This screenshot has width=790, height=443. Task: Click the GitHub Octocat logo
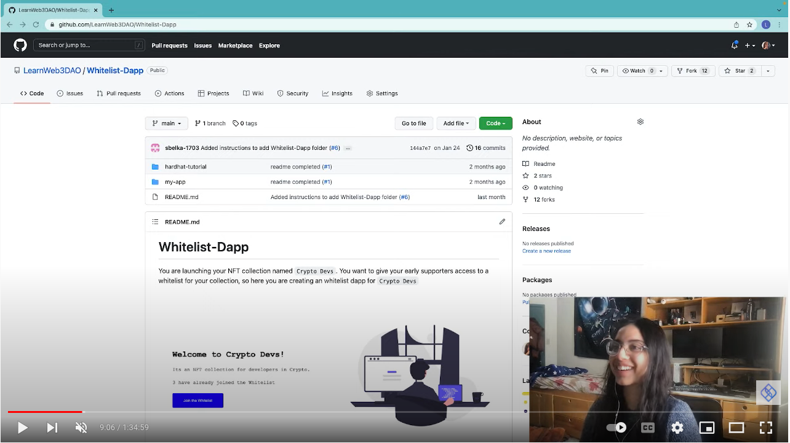[20, 45]
